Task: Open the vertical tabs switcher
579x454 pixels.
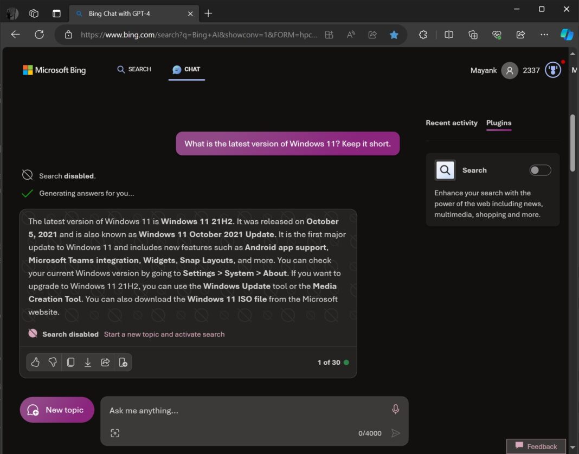Action: pyautogui.click(x=56, y=14)
